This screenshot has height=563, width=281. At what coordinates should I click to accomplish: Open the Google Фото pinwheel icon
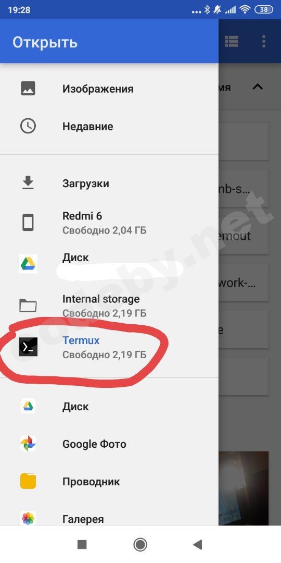pyautogui.click(x=28, y=444)
